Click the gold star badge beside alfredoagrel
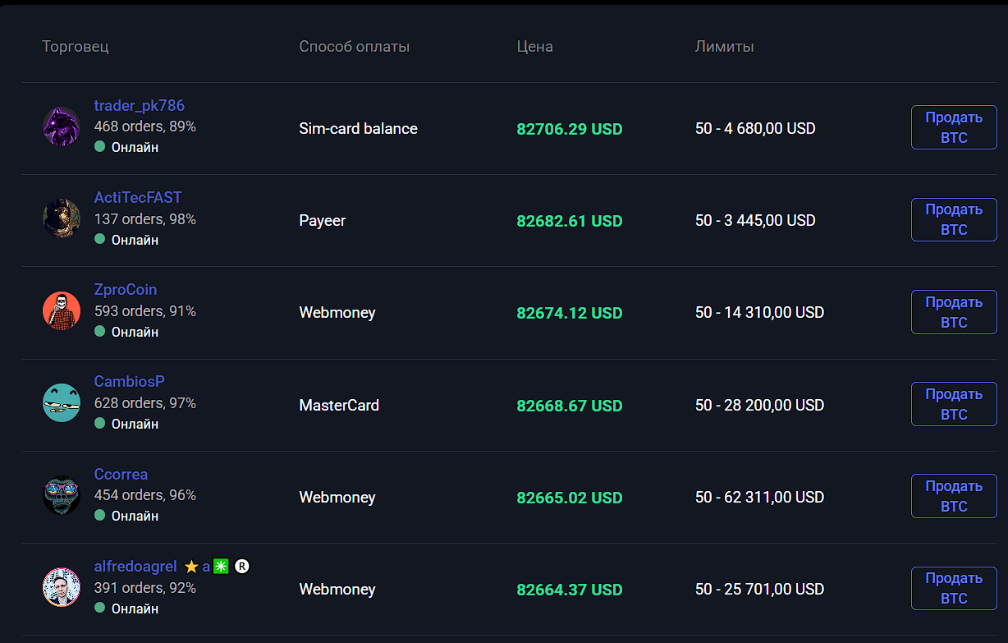This screenshot has height=643, width=1008. pyautogui.click(x=191, y=567)
